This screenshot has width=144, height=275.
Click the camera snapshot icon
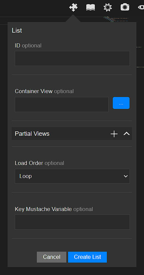tap(125, 7)
